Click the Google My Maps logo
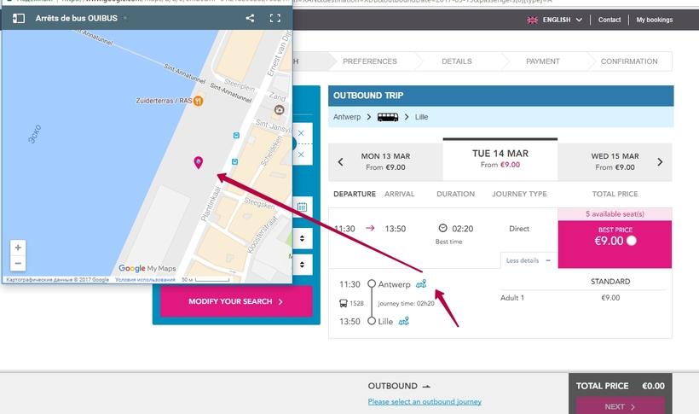Screen dimensions: 699x414 (x=147, y=268)
